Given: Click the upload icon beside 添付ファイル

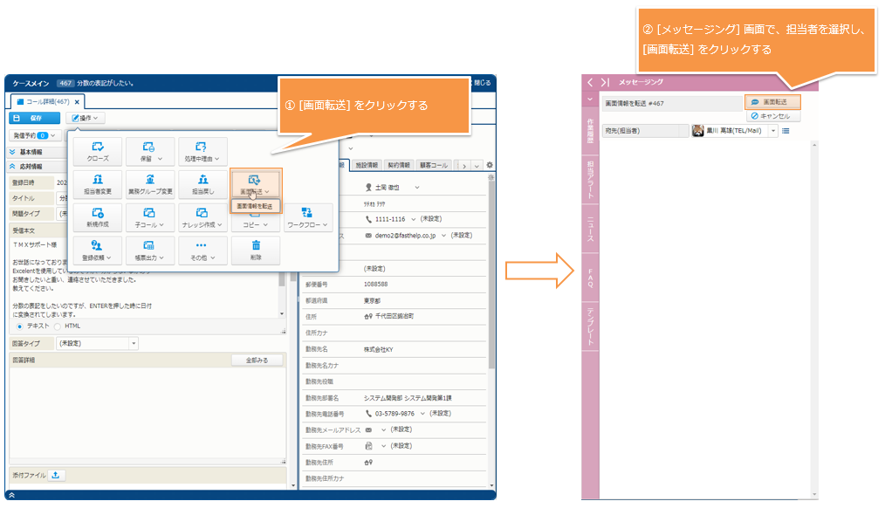Looking at the screenshot, I should (x=55, y=475).
